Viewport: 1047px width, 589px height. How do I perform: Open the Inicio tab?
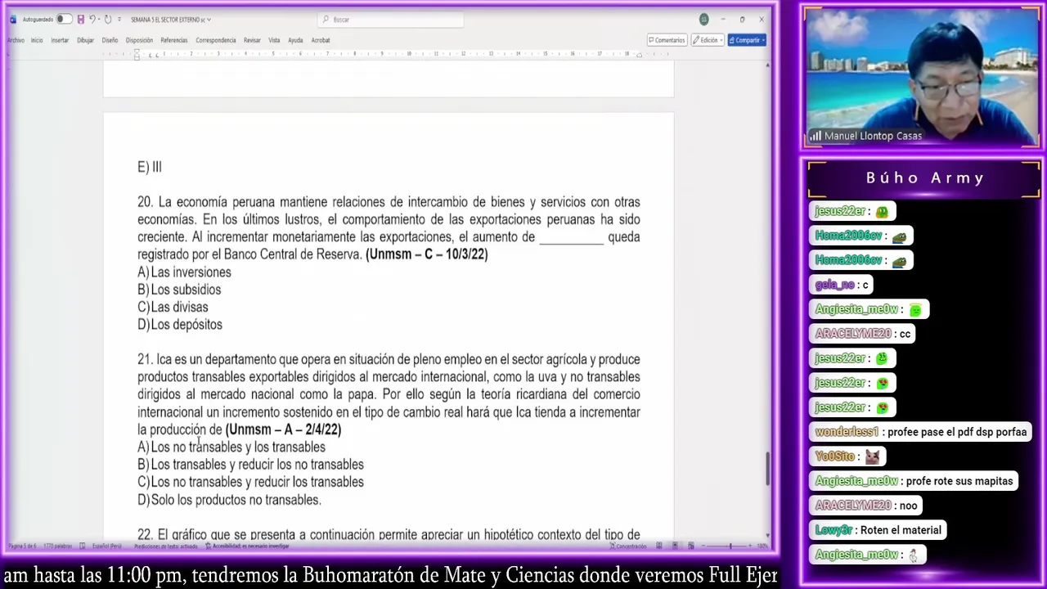[x=37, y=40]
